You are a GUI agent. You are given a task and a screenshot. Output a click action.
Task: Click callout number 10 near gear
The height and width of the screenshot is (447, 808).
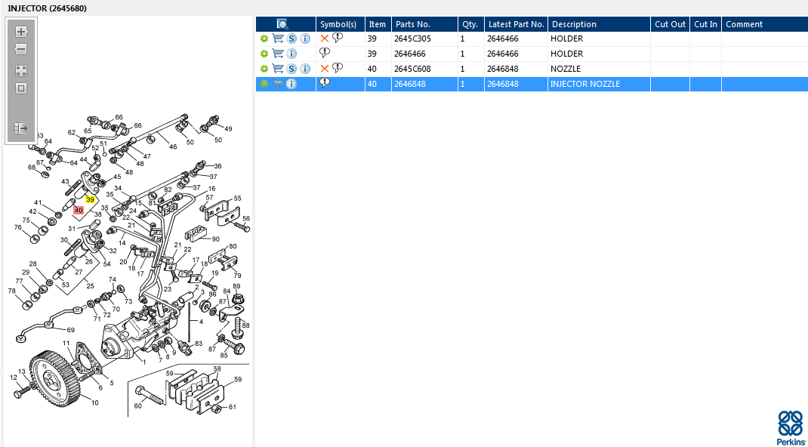coord(95,402)
